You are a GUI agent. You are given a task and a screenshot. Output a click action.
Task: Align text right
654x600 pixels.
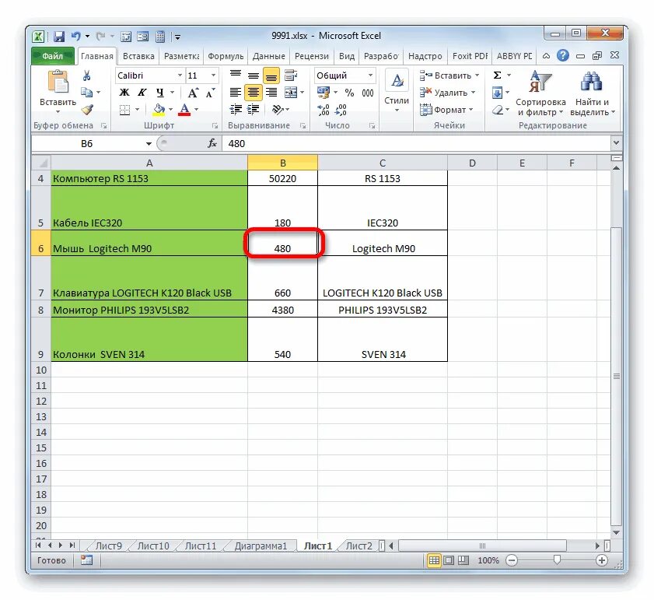271,93
